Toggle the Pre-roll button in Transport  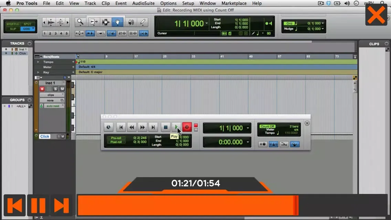(x=116, y=138)
